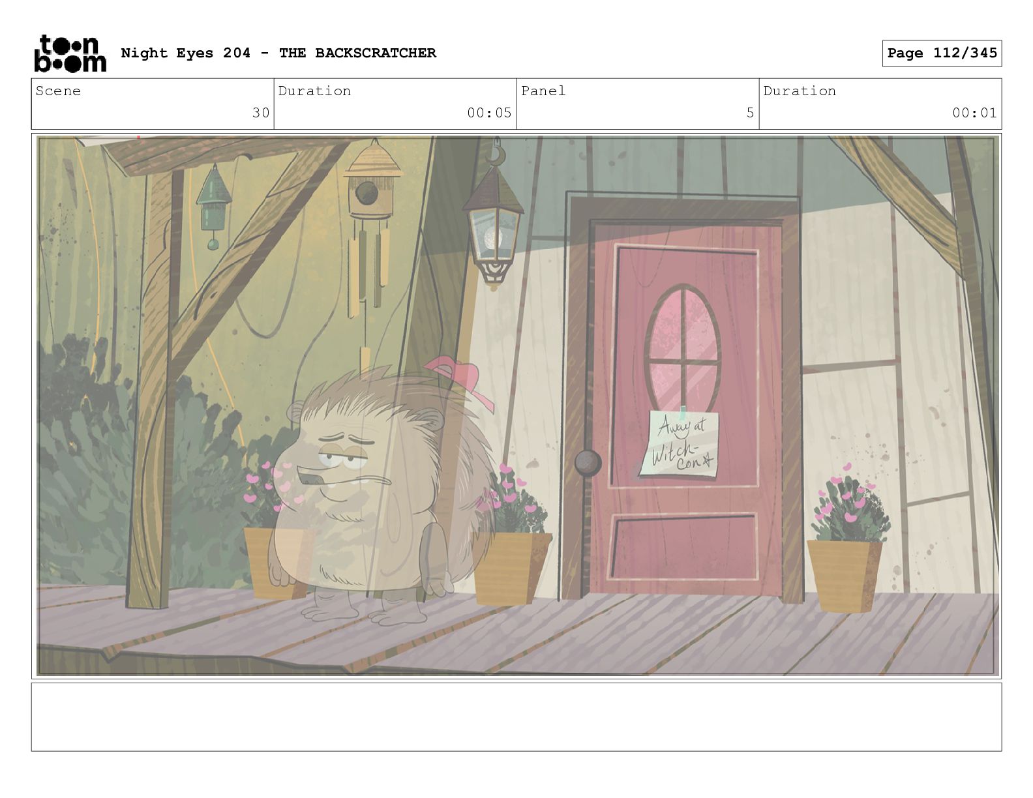Image resolution: width=1033 pixels, height=798 pixels.
Task: Click the empty notes box below the panel
Action: [x=516, y=717]
